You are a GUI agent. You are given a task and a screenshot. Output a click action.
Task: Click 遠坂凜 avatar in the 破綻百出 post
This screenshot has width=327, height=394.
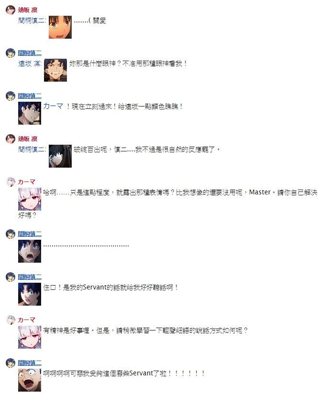[x=11, y=138]
